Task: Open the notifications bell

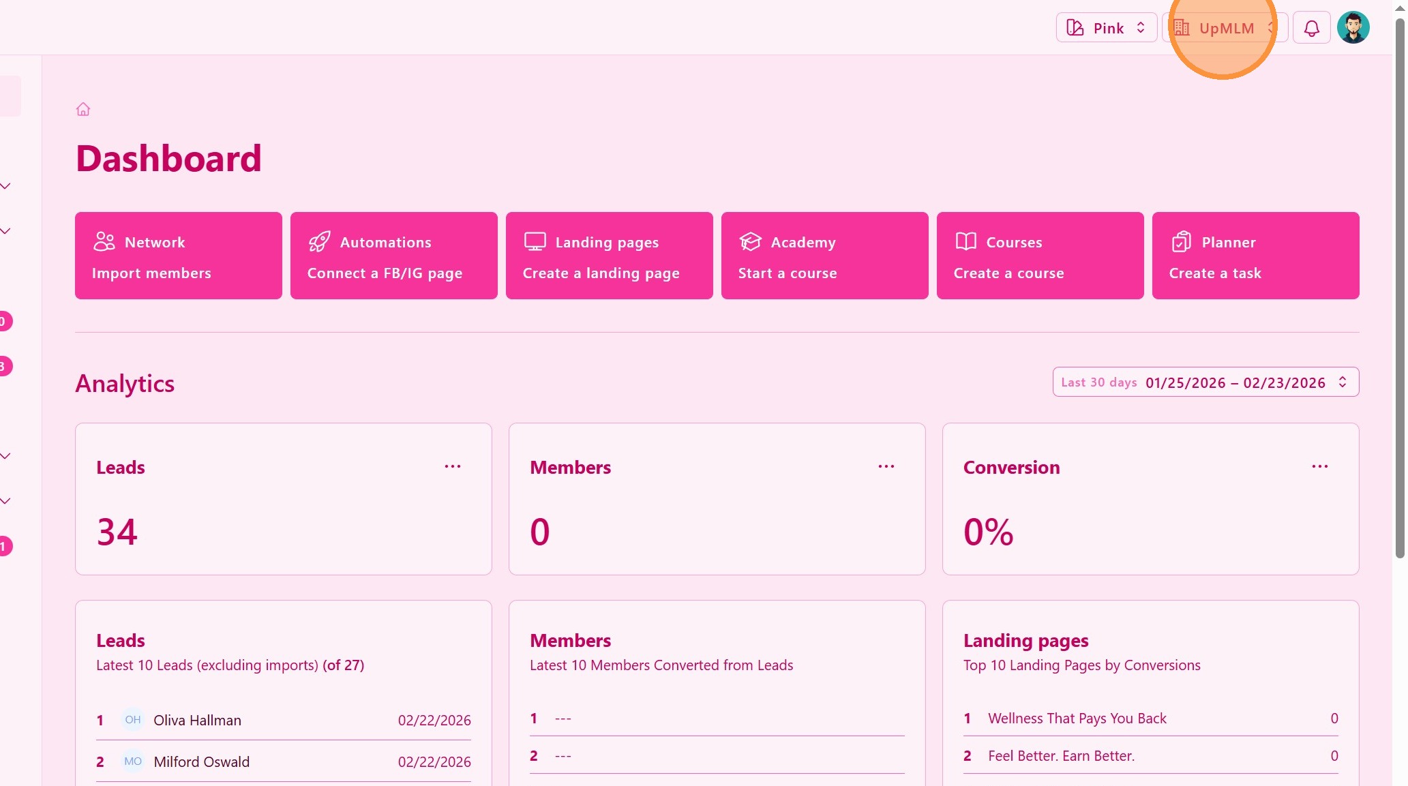Action: [x=1311, y=28]
